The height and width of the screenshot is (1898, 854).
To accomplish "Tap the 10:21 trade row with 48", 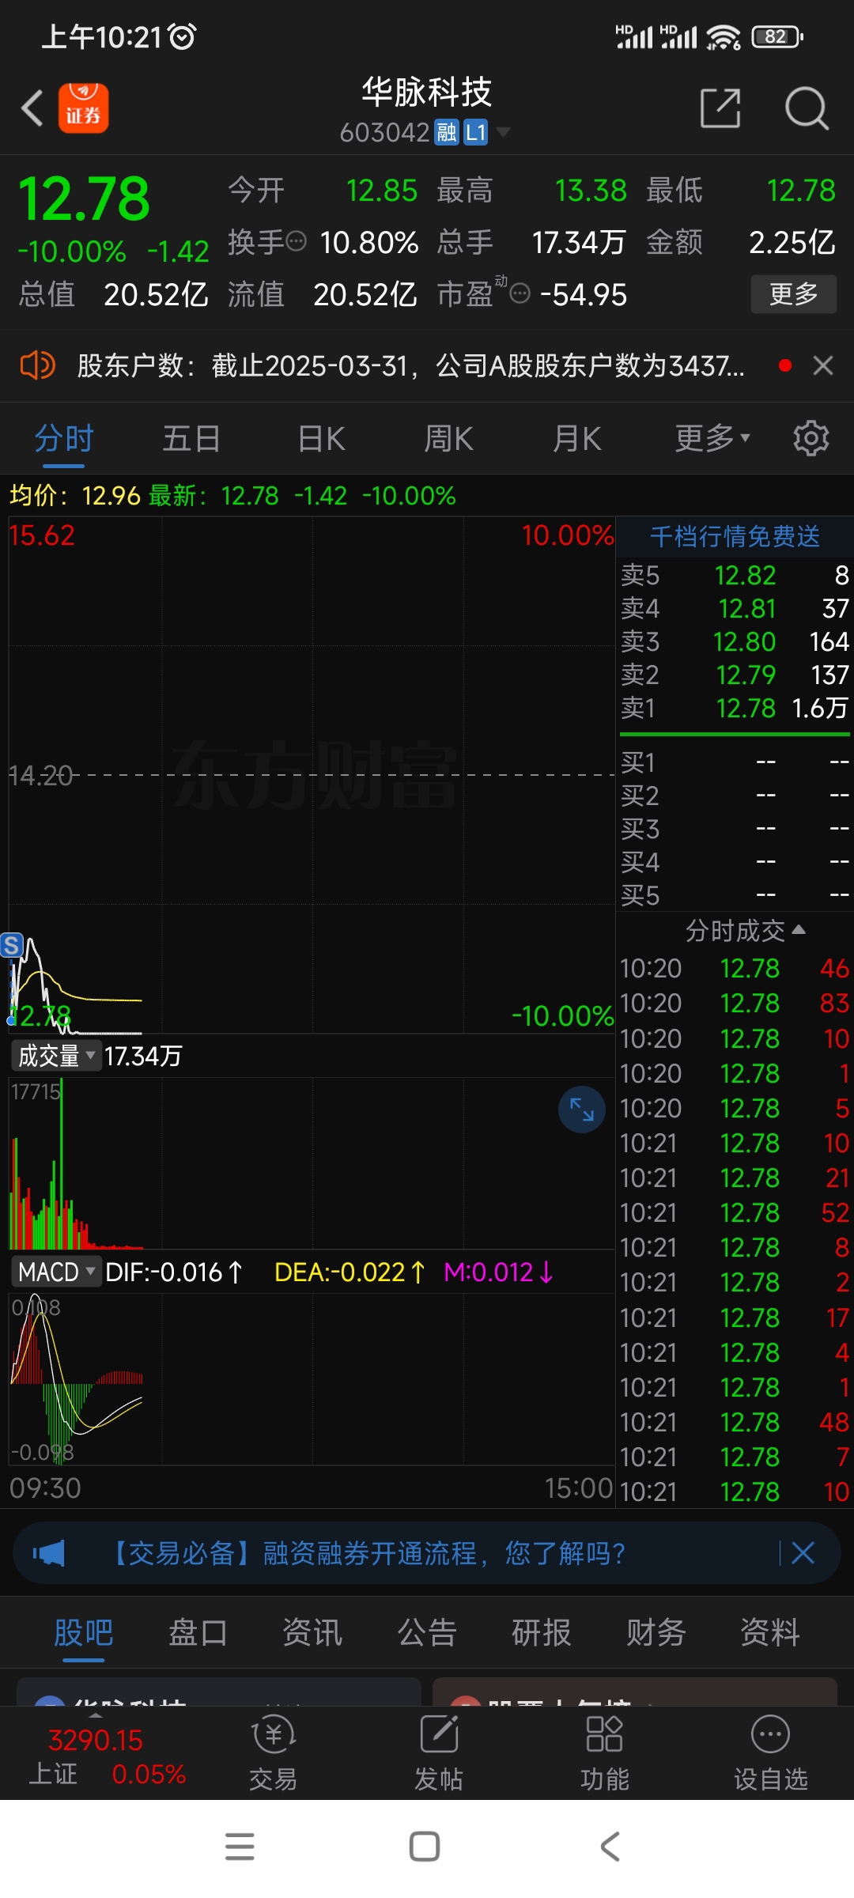I will click(x=735, y=1422).
